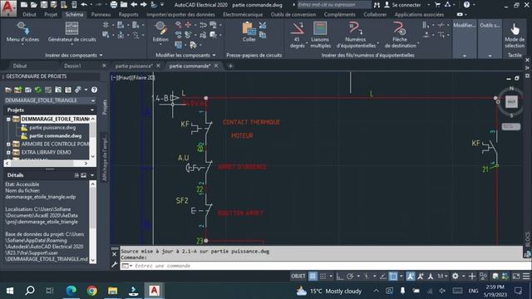532x299 pixels.
Task: Click the help icon in project manager toolbar
Action: (94, 90)
